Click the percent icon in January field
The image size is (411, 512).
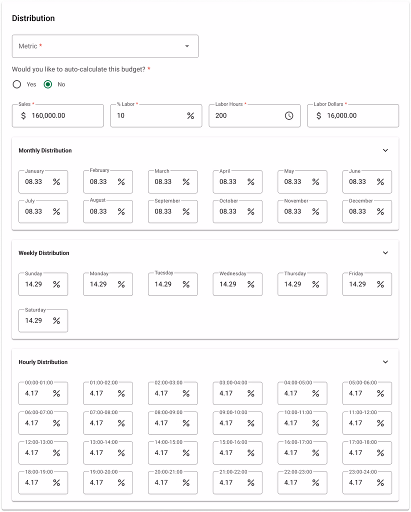pos(56,182)
